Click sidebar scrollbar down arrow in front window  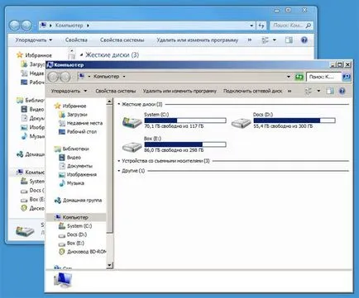(109, 265)
